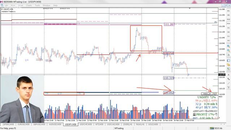This screenshot has height=130, width=231.
Task: Open the Help menu
Action: [x=55, y=5]
